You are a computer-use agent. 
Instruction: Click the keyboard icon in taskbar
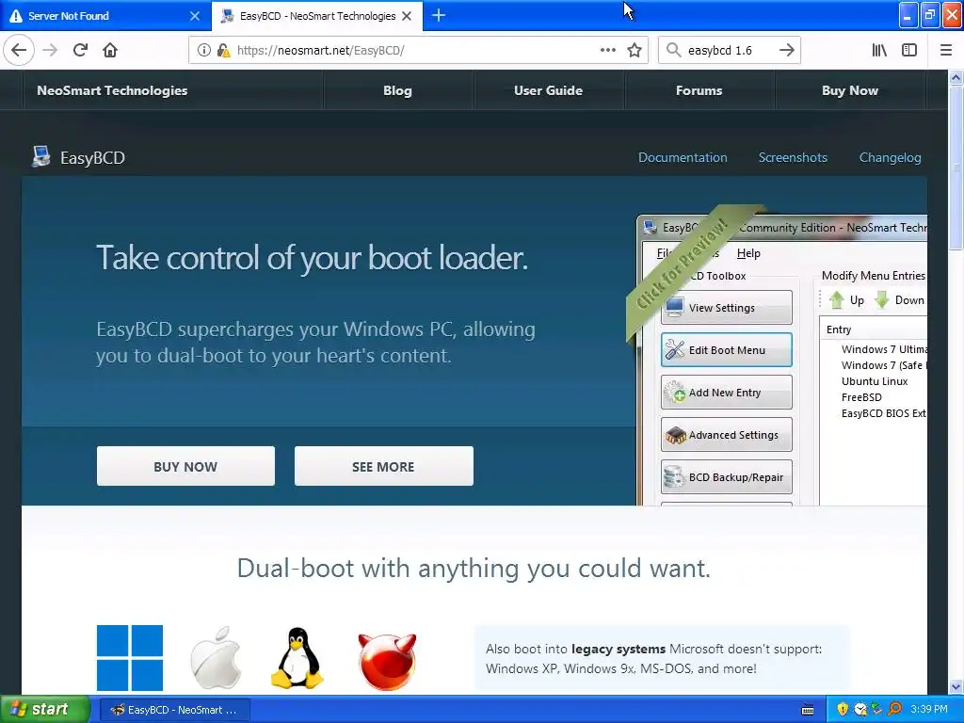808,710
